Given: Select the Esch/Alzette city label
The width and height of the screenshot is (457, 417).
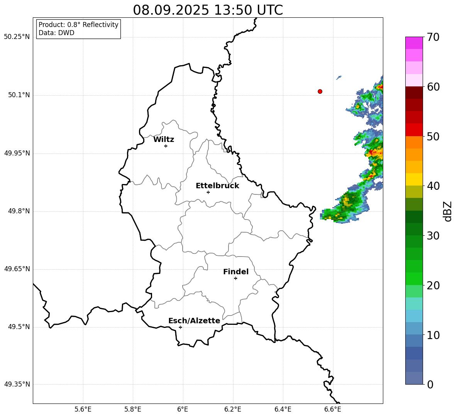Looking at the screenshot, I should (194, 321).
